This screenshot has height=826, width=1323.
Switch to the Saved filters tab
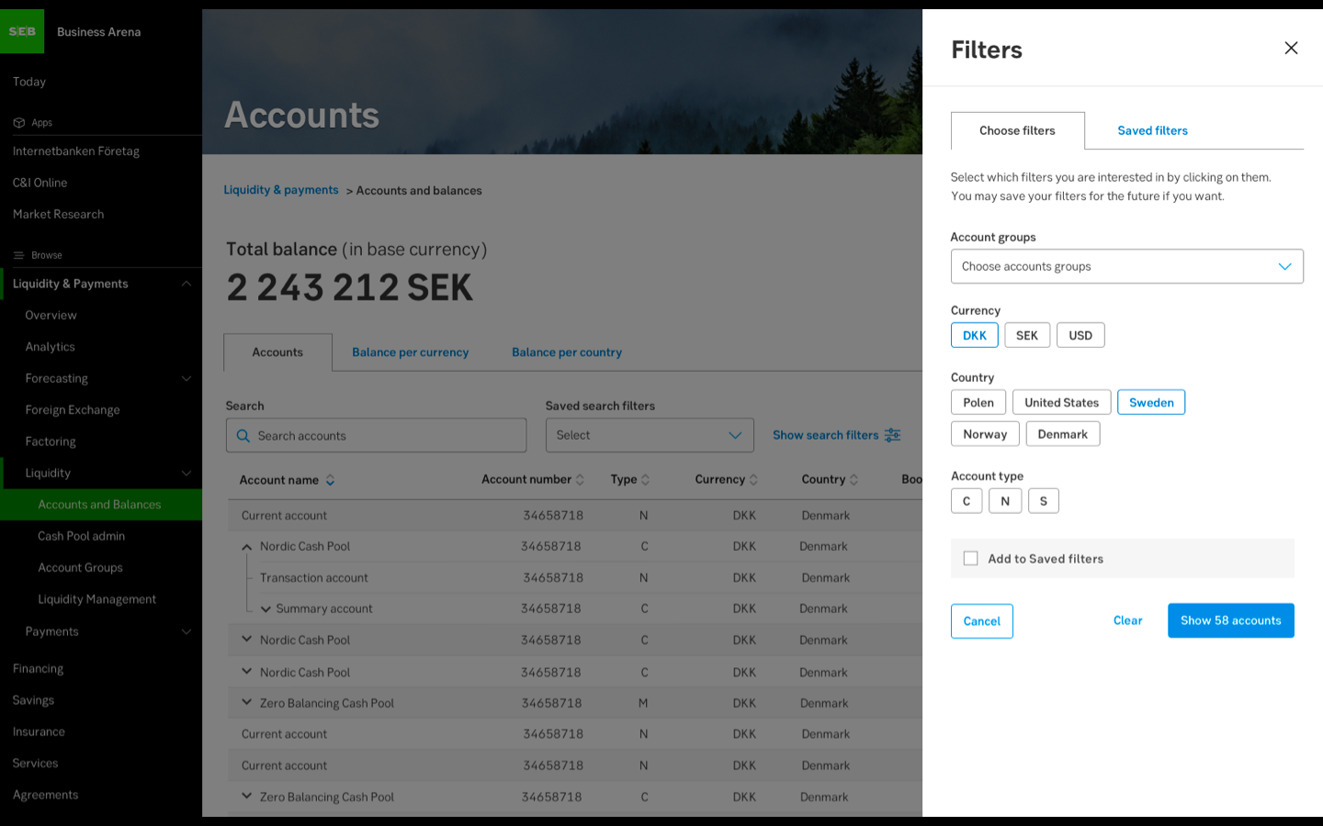1152,131
